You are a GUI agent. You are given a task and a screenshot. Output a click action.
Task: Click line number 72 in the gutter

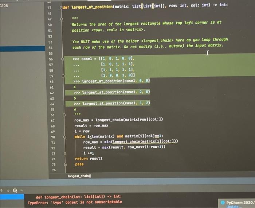pos(53,148)
